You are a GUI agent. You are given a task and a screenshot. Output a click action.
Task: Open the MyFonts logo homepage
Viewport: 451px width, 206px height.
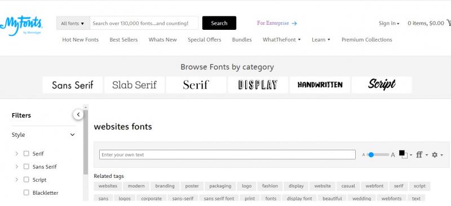[21, 26]
